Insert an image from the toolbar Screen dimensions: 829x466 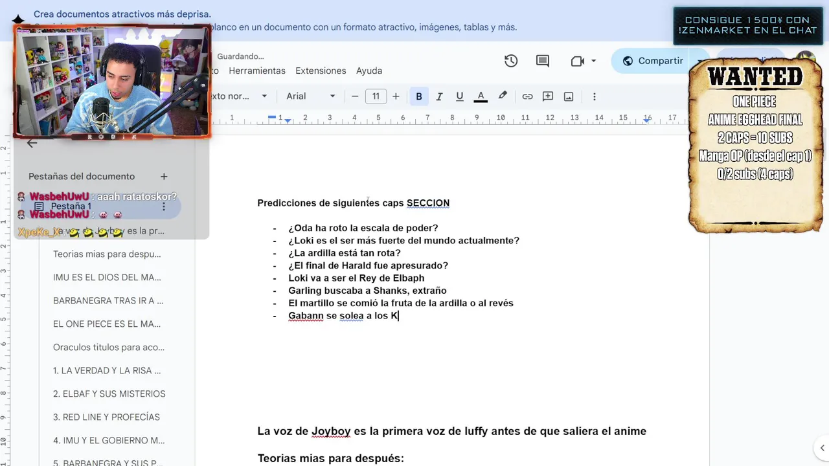[x=569, y=96]
